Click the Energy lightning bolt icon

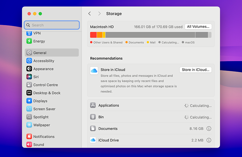pyautogui.click(x=29, y=41)
